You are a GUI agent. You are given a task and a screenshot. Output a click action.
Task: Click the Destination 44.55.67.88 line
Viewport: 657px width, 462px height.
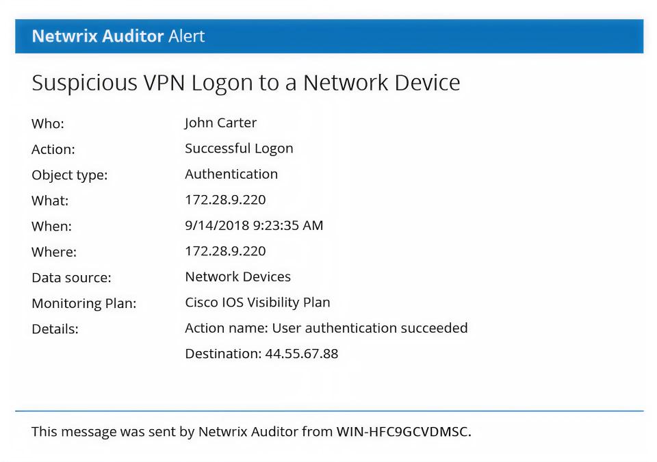[x=261, y=353]
